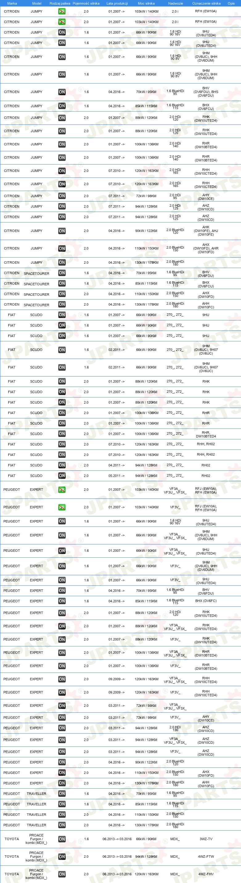Click the Rodzaj paliwa column header
Screen dimensions: 241x883
click(x=60, y=3)
